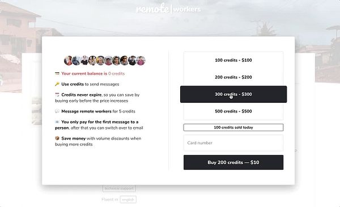
Task: Click the credit card icon beside current balance
Action: click(57, 74)
